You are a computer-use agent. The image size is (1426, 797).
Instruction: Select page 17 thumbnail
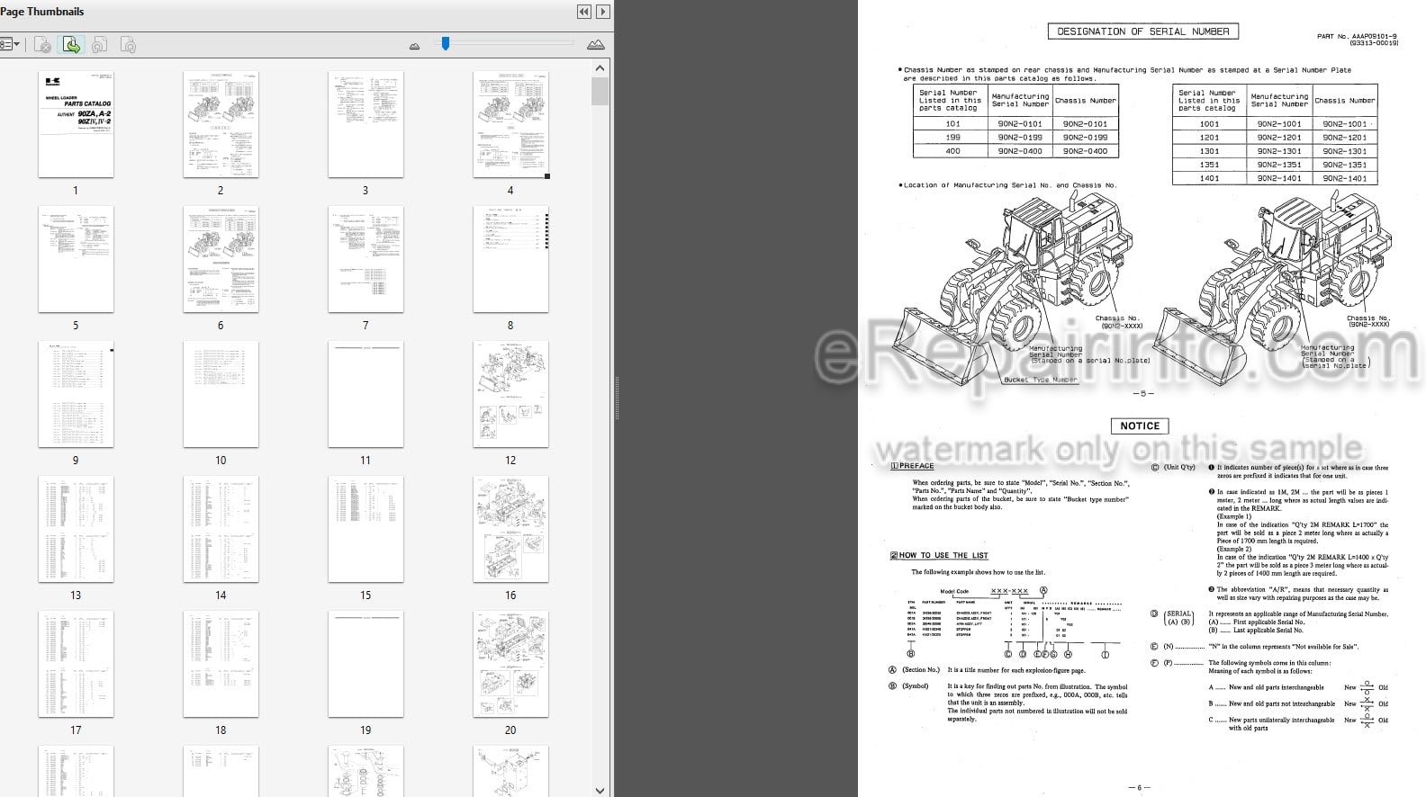pyautogui.click(x=76, y=664)
